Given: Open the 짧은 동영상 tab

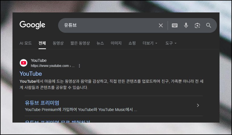Looking at the screenshot, I should (x=80, y=43).
